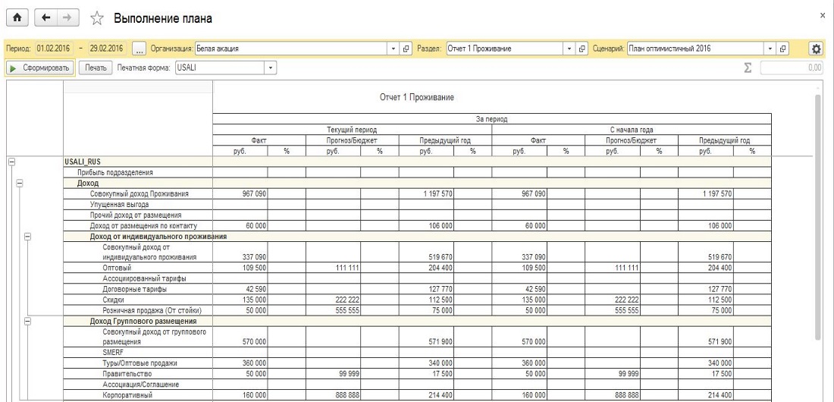
Task: Click the sum sigma icon
Action: [x=748, y=68]
